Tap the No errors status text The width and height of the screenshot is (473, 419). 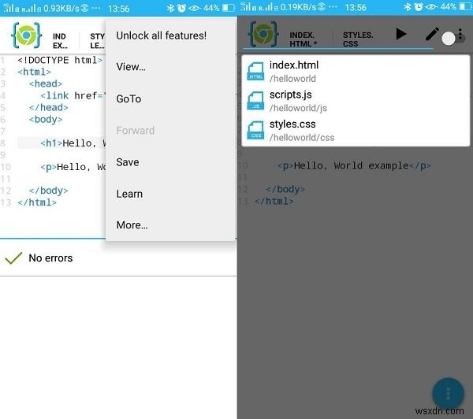(x=50, y=258)
